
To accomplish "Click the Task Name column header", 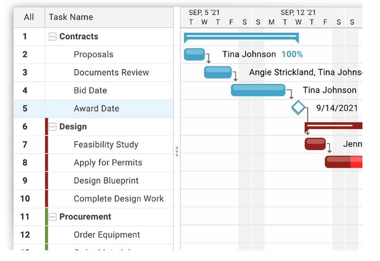I will (x=71, y=17).
